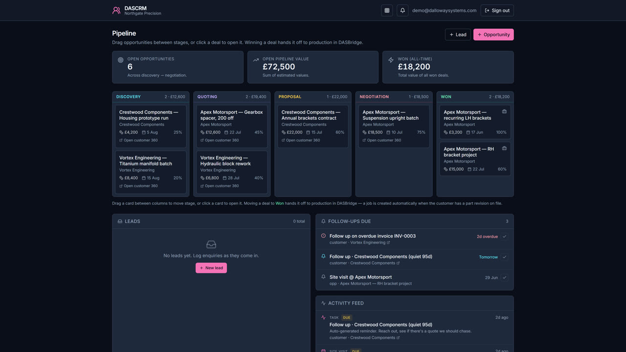Image resolution: width=626 pixels, height=352 pixels.
Task: Create a new Opportunity
Action: click(493, 35)
